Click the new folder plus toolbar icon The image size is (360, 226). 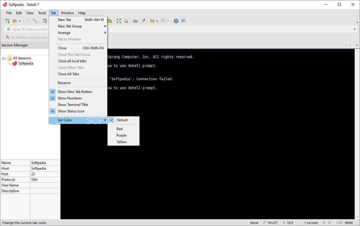point(152,21)
